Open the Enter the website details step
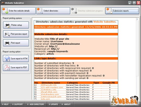Image resolution: width=141 pixels, height=107 pixels. click(19, 11)
